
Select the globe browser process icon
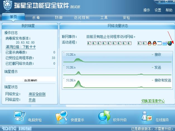(x=170, y=43)
